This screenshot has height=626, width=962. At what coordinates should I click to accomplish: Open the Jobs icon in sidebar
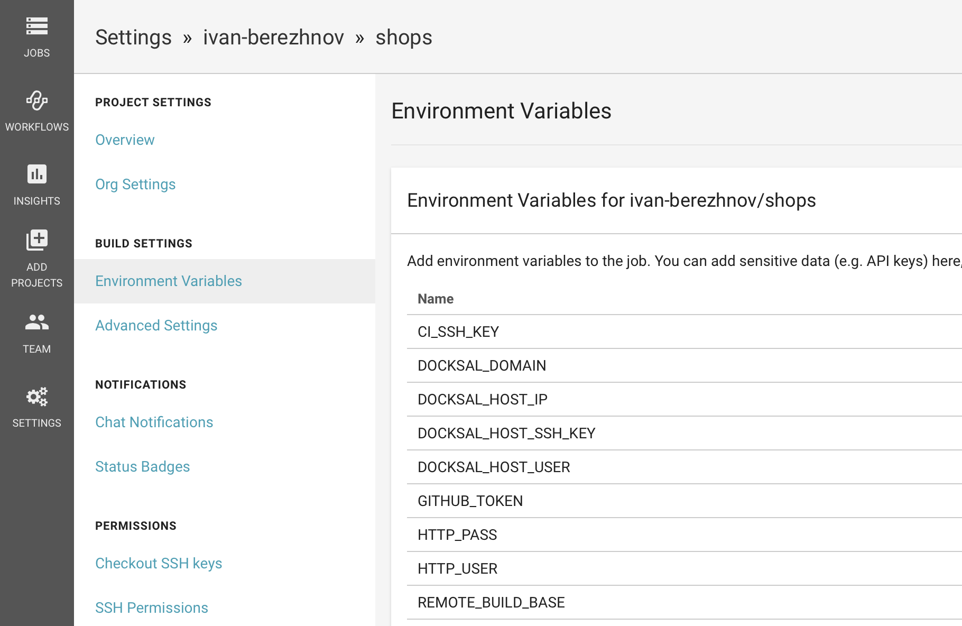pos(37,26)
